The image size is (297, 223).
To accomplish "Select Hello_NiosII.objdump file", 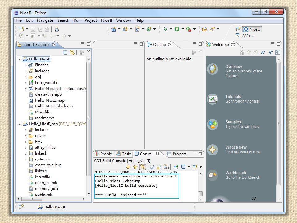I will pos(54,106).
